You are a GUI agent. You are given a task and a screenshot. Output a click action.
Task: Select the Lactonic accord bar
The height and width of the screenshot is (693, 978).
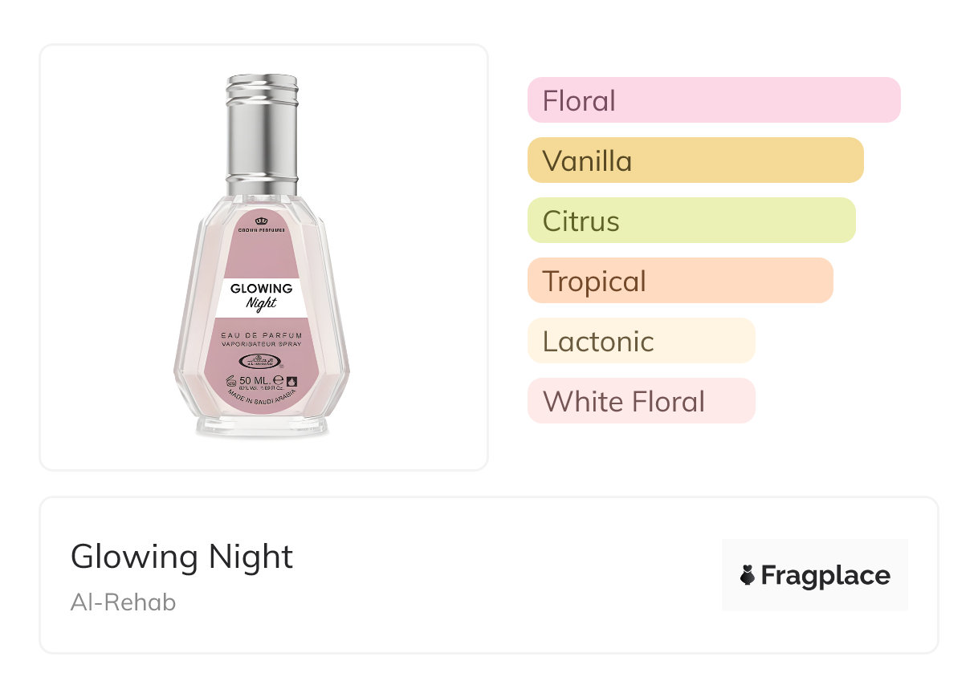641,341
